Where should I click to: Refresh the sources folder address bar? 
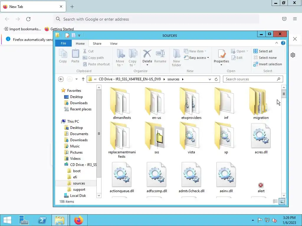coord(216,79)
